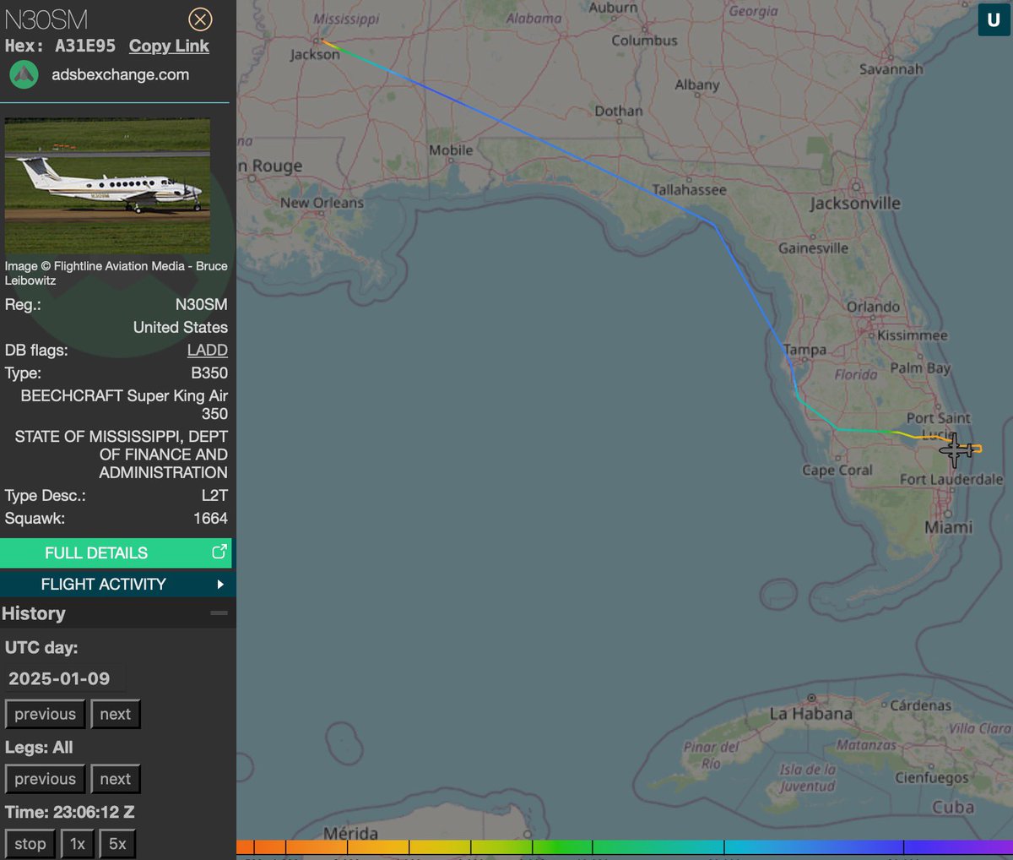The height and width of the screenshot is (860, 1013).
Task: Click the Type Desc. value L2T
Action: click(214, 495)
